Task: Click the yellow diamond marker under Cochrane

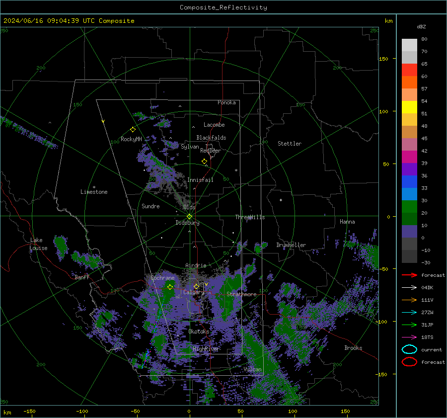Action: point(170,287)
